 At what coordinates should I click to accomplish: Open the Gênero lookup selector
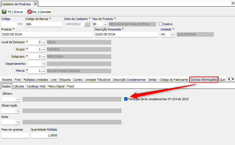click(18, 99)
